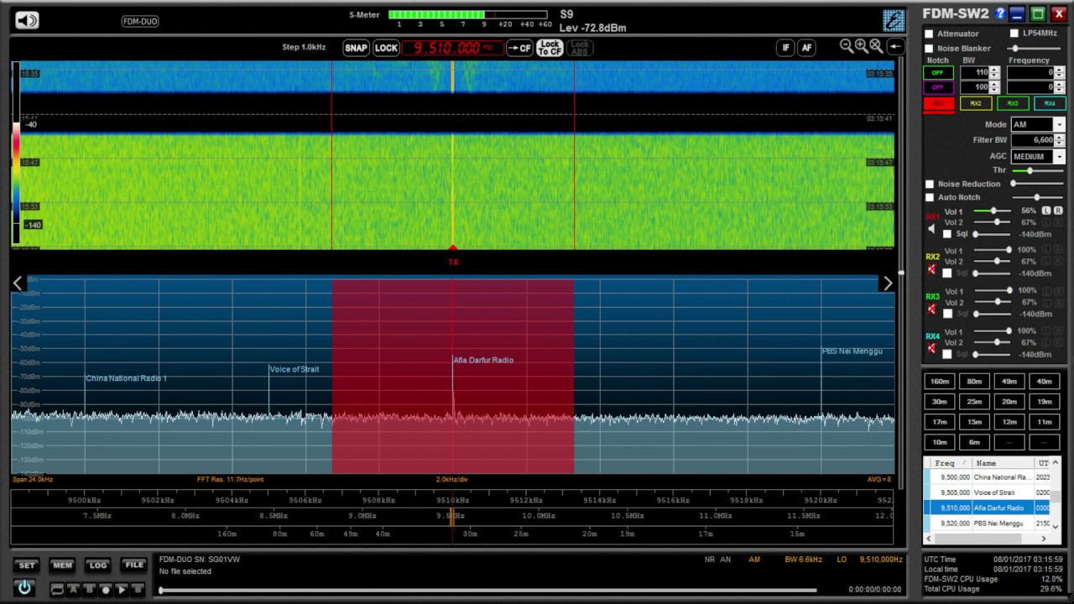The image size is (1074, 604).
Task: Click the 9.510.000 frequency display
Action: pyautogui.click(x=452, y=48)
